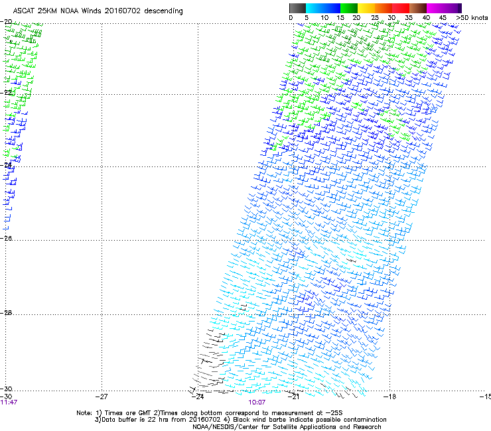
Task: Click the 'Times are GMT' note line
Action: pyautogui.click(x=210, y=413)
